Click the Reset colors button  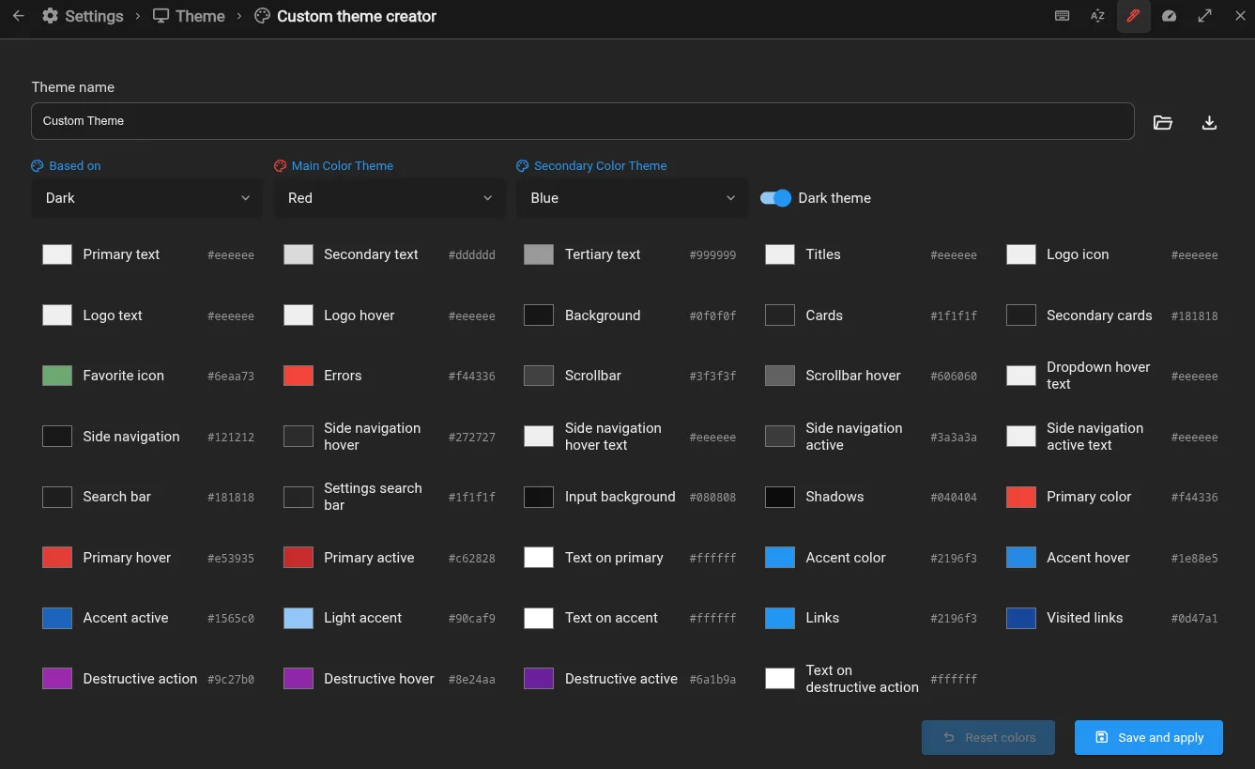click(988, 738)
